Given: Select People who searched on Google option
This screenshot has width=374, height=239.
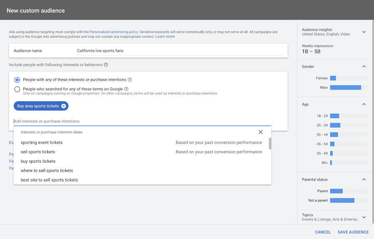Looking at the screenshot, I should 17,89.
